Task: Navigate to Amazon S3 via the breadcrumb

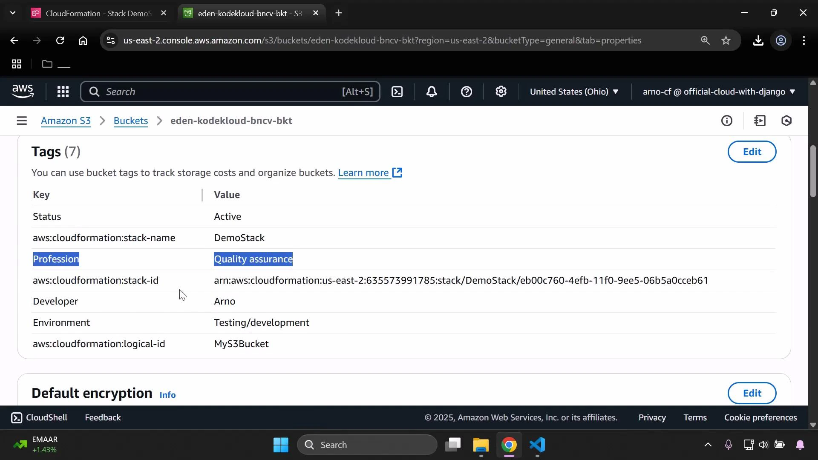Action: pos(66,121)
